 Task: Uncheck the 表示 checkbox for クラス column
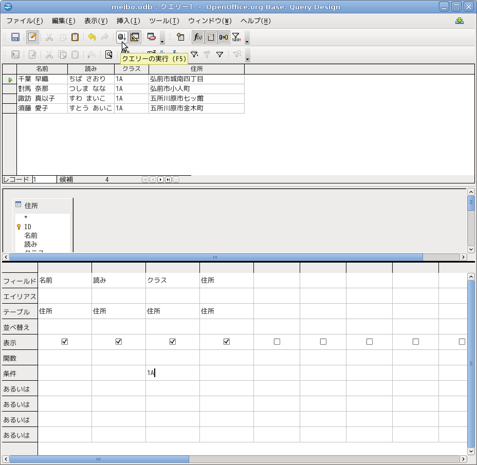click(x=173, y=342)
